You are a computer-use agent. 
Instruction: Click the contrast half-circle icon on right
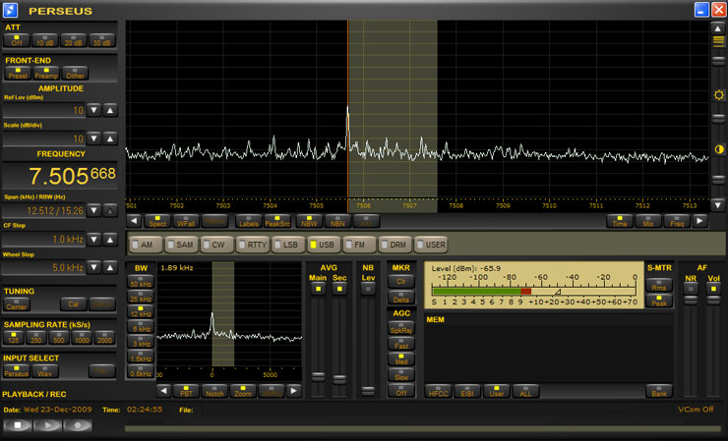pyautogui.click(x=719, y=149)
